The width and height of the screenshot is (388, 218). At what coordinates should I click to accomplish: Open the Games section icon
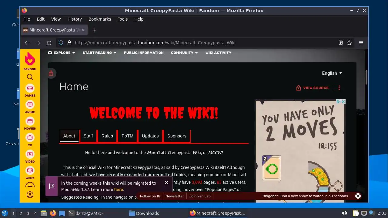click(x=30, y=88)
